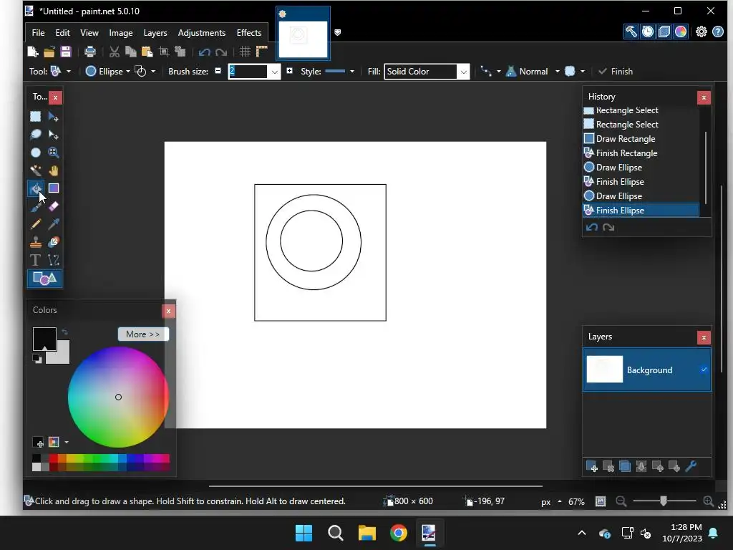The height and width of the screenshot is (550, 733).
Task: Select the Line/Curve tool
Action: pos(54,260)
